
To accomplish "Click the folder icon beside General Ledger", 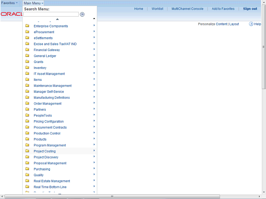I will coord(27,56).
